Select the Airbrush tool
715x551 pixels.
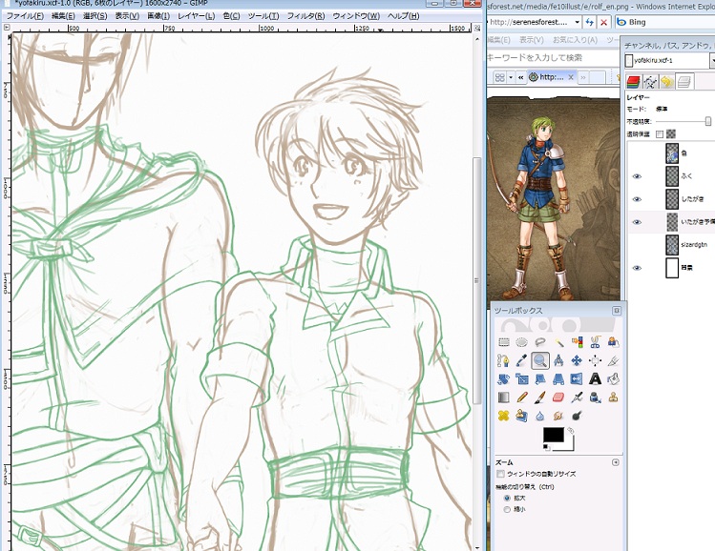577,398
